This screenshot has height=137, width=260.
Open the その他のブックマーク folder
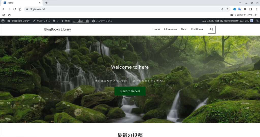[243, 15]
